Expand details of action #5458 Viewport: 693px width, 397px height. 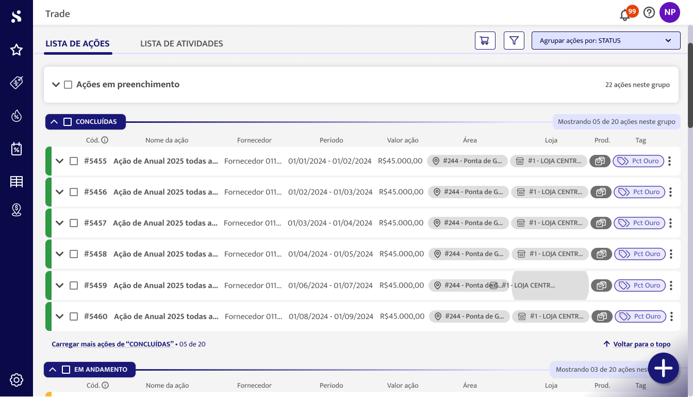60,254
